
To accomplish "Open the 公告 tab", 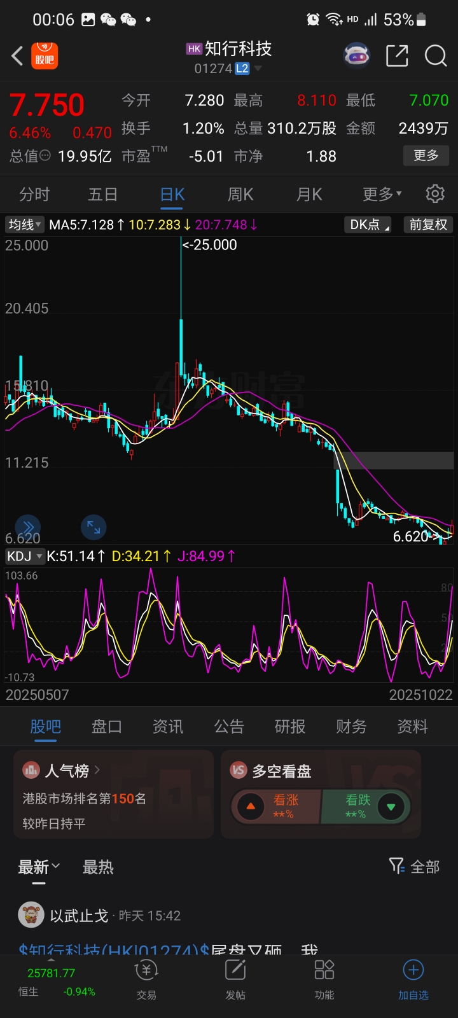I will (229, 727).
